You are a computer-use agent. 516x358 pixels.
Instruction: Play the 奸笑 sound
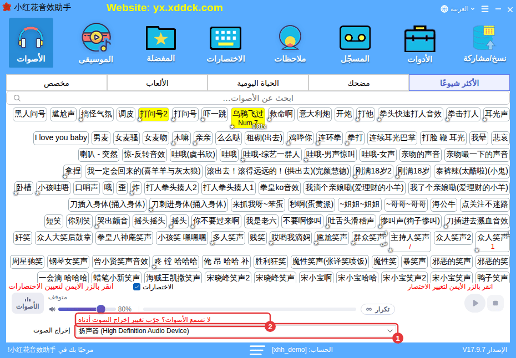coord(23,237)
